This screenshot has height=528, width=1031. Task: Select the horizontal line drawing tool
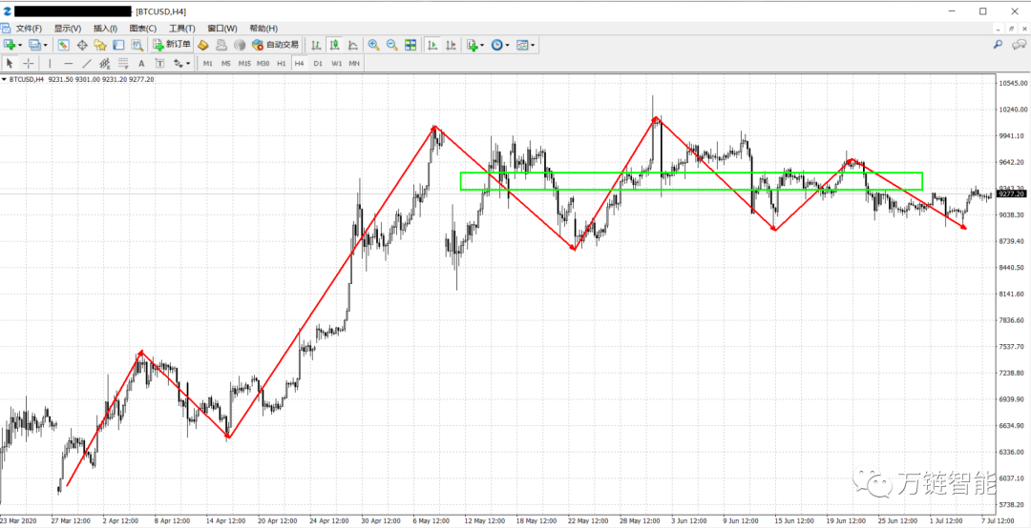(x=68, y=63)
